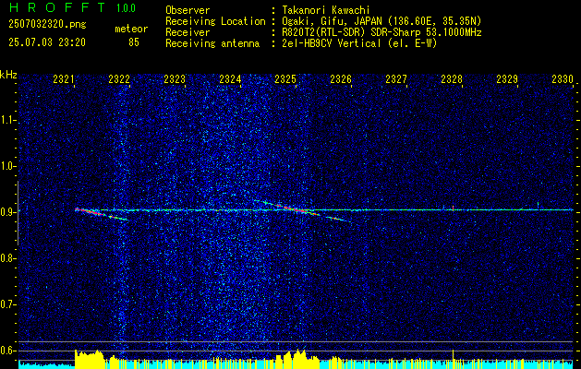Click the red meteor echo trace near 2325
This screenshot has height=369, width=581.
pyautogui.click(x=302, y=211)
